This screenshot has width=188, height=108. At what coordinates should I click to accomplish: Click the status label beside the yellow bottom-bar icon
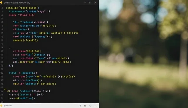tap(8, 106)
